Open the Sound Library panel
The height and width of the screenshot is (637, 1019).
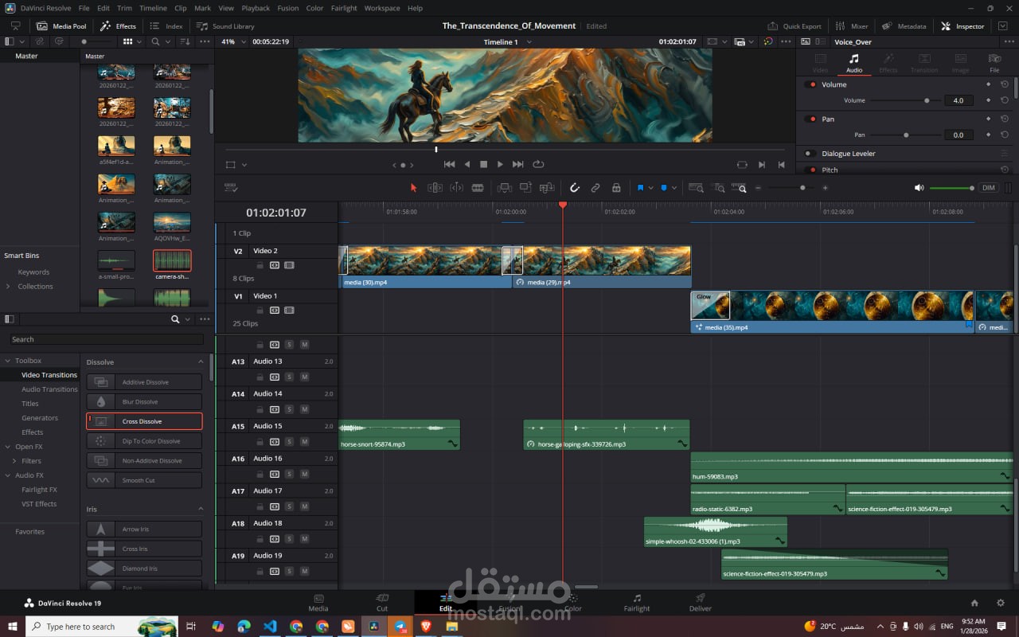click(226, 25)
